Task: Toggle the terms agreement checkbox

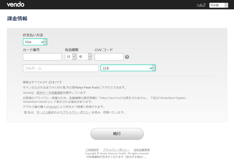Action: click(25, 112)
